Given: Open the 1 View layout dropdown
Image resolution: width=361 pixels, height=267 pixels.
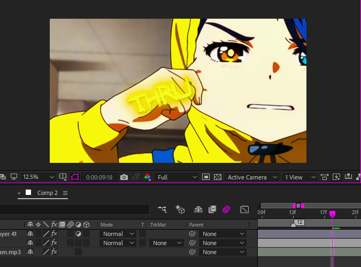Looking at the screenshot, I should (299, 177).
